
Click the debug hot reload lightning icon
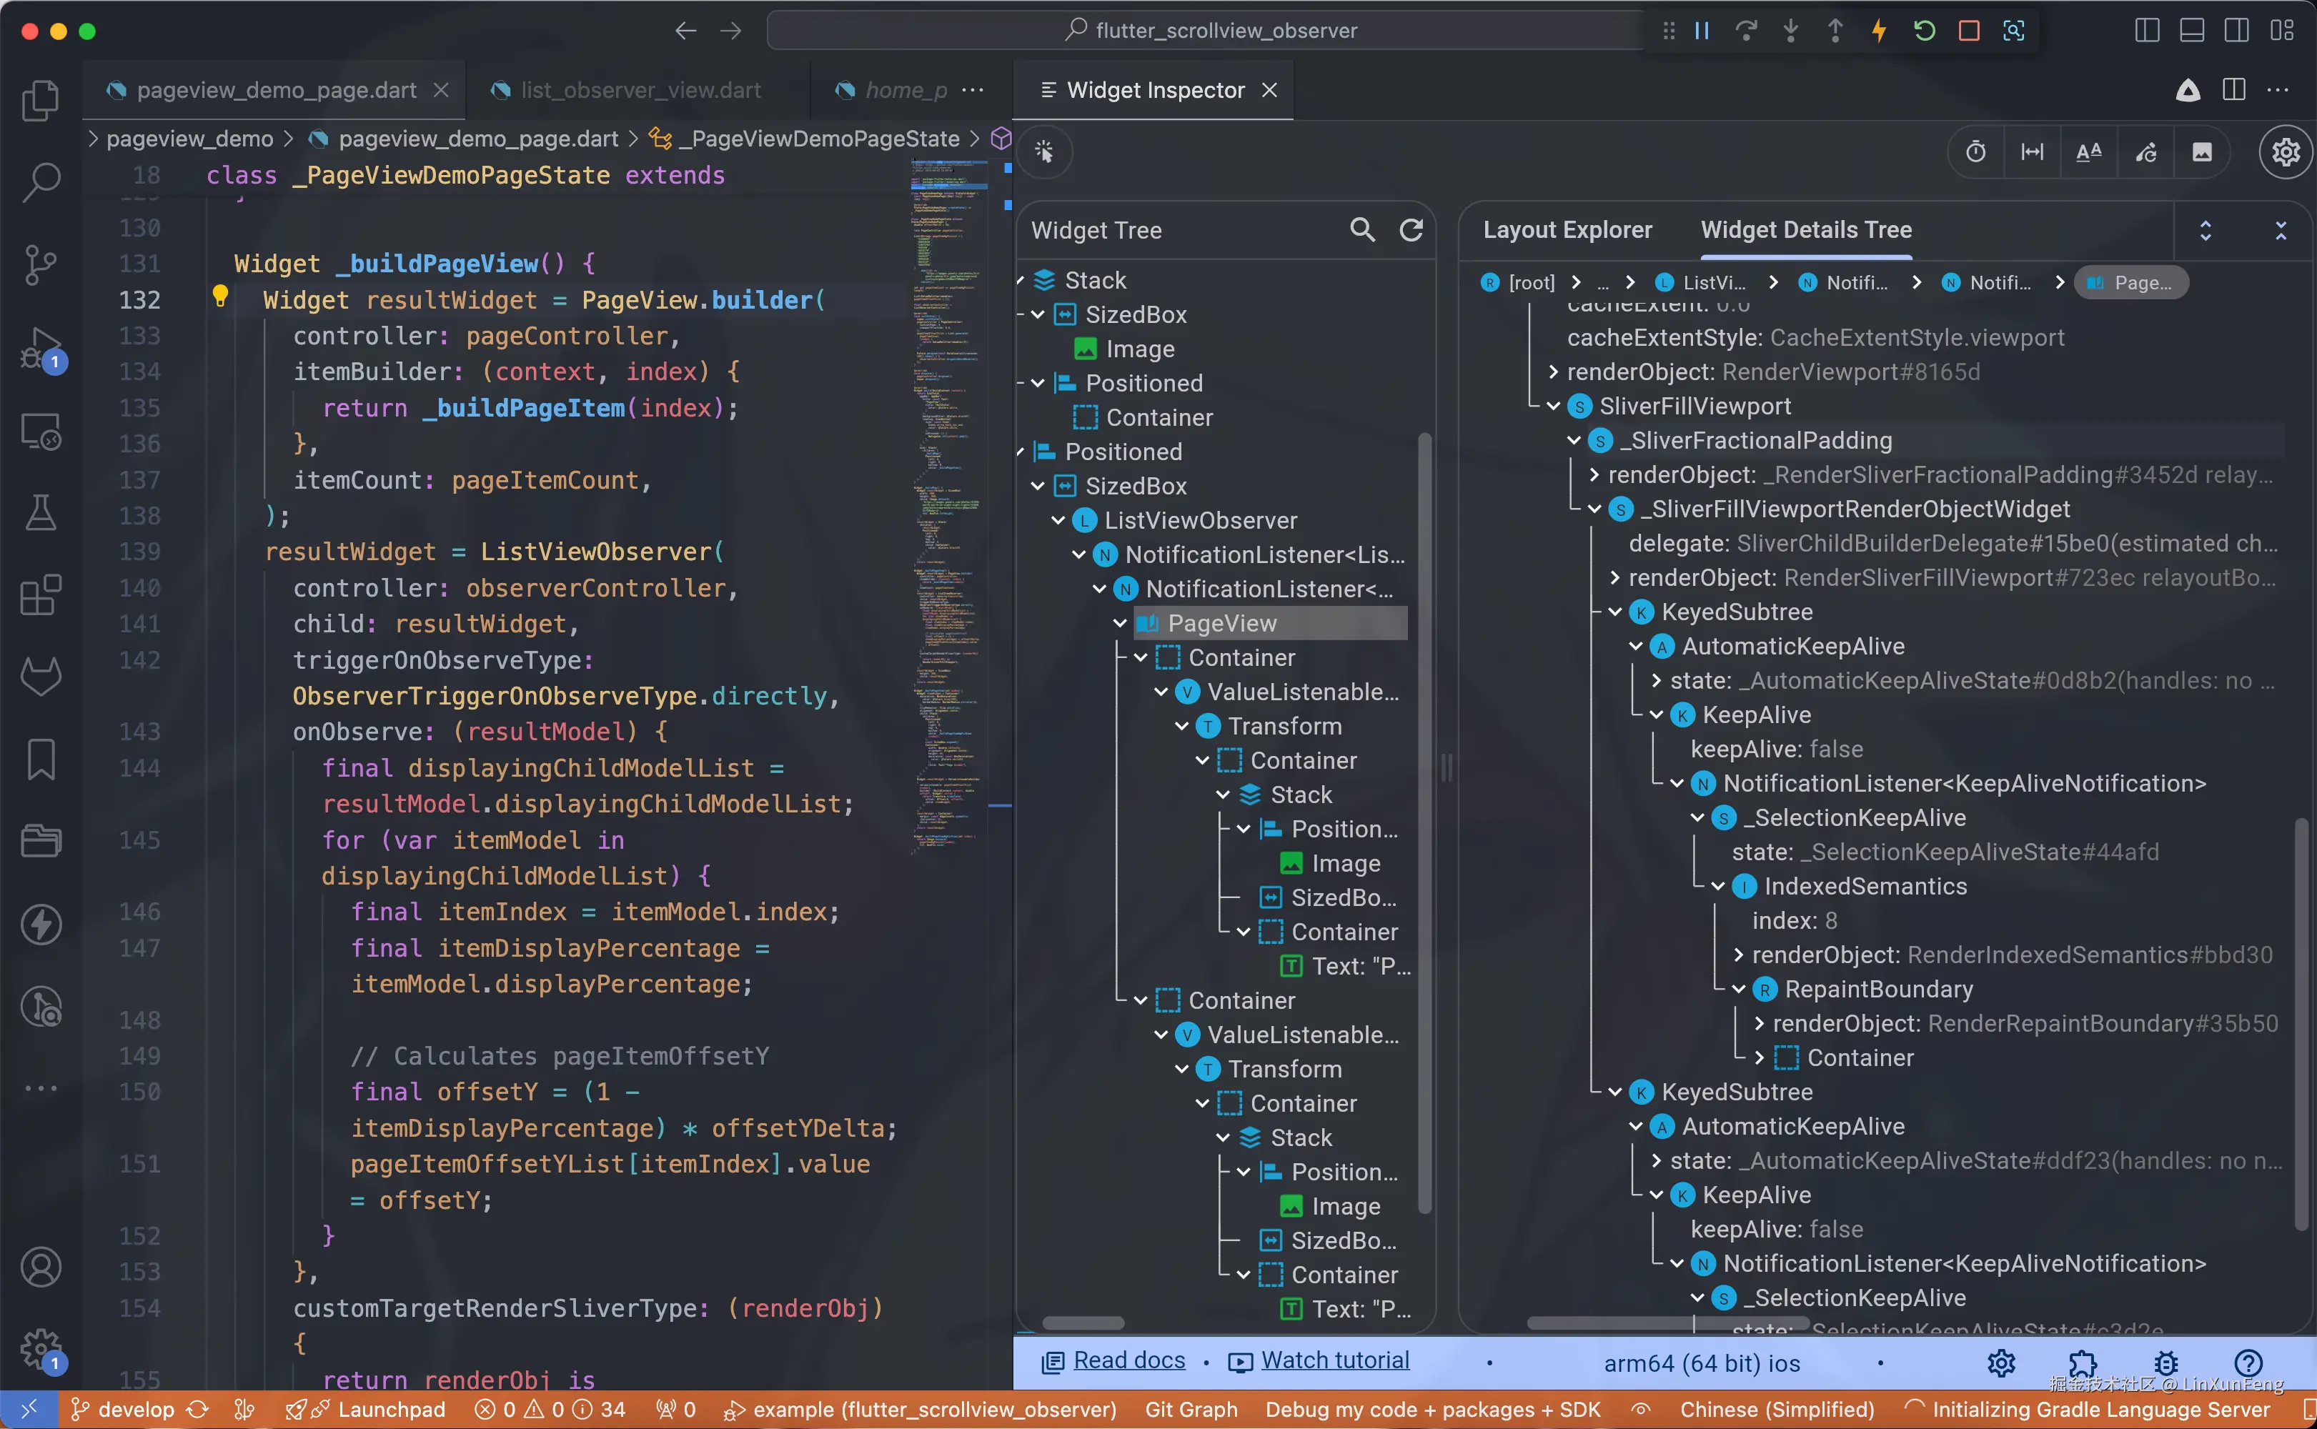[1880, 31]
